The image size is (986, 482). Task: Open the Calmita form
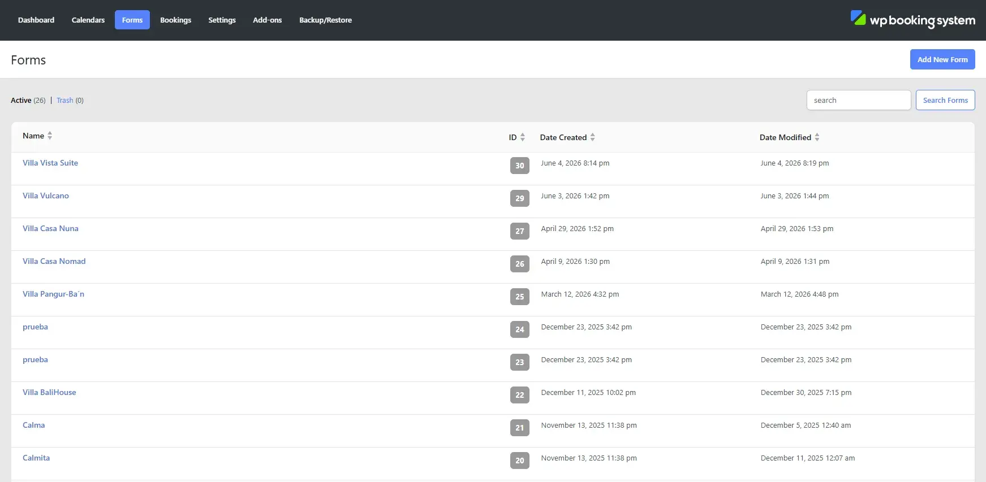pyautogui.click(x=36, y=458)
